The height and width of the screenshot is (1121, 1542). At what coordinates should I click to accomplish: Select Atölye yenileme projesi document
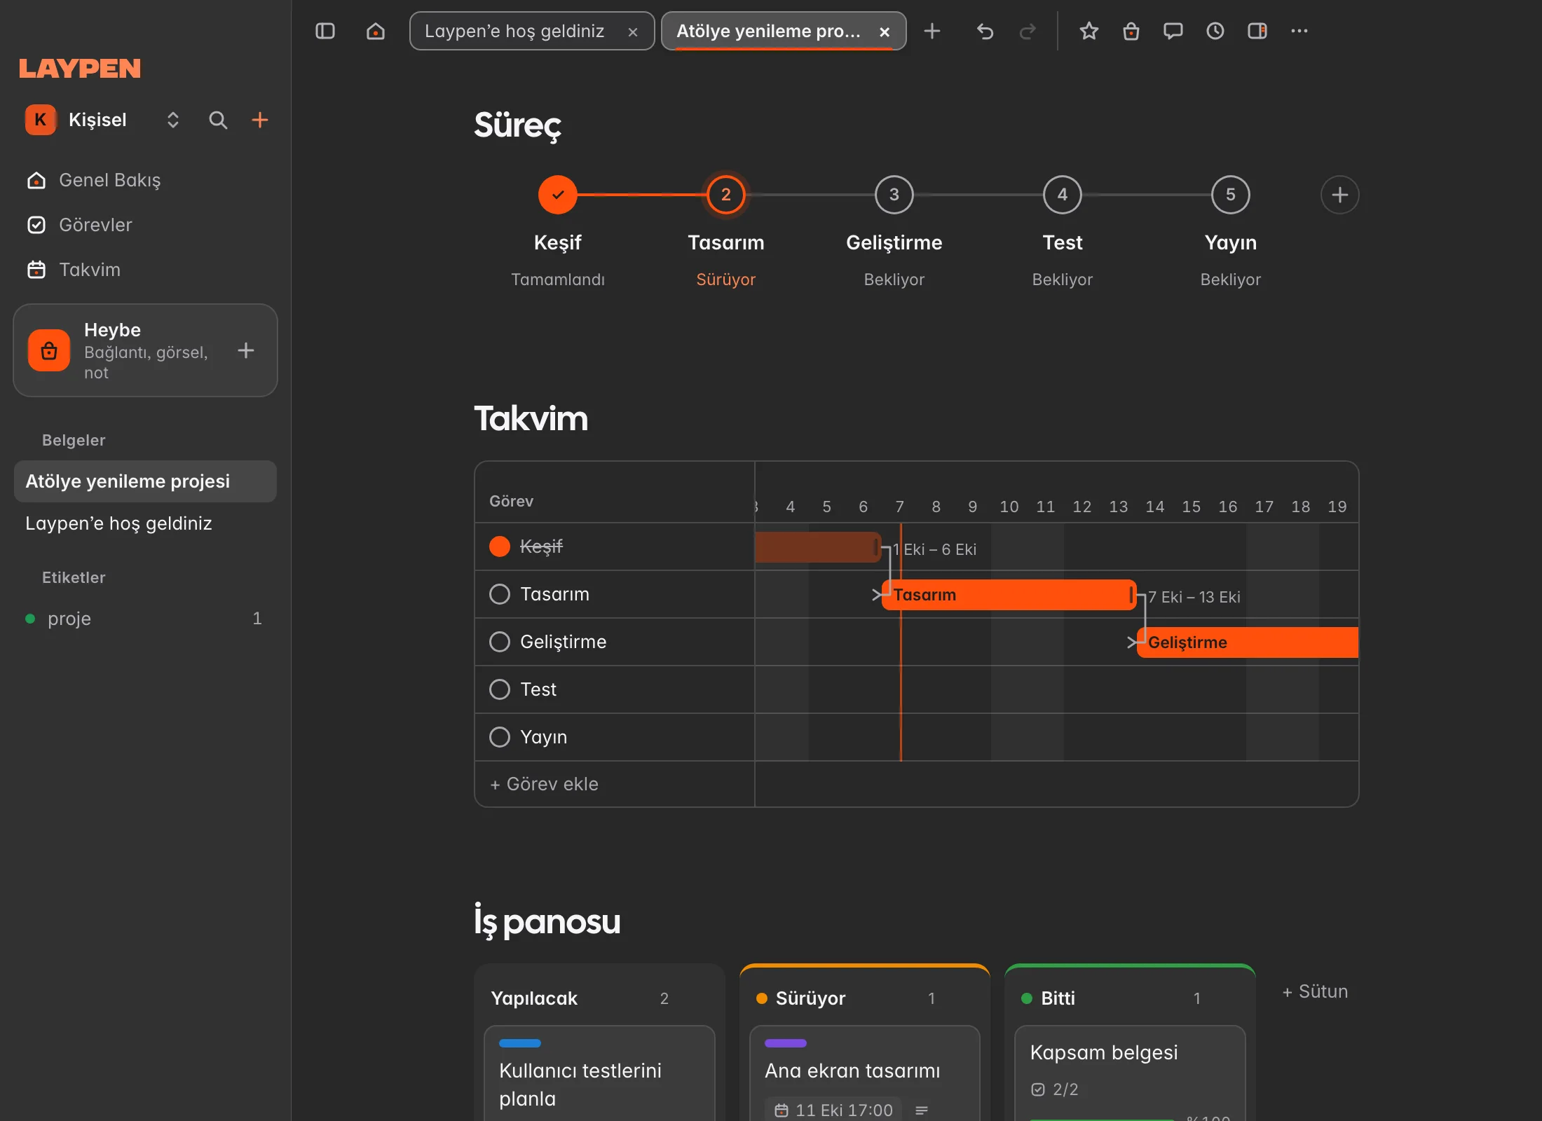pyautogui.click(x=145, y=481)
